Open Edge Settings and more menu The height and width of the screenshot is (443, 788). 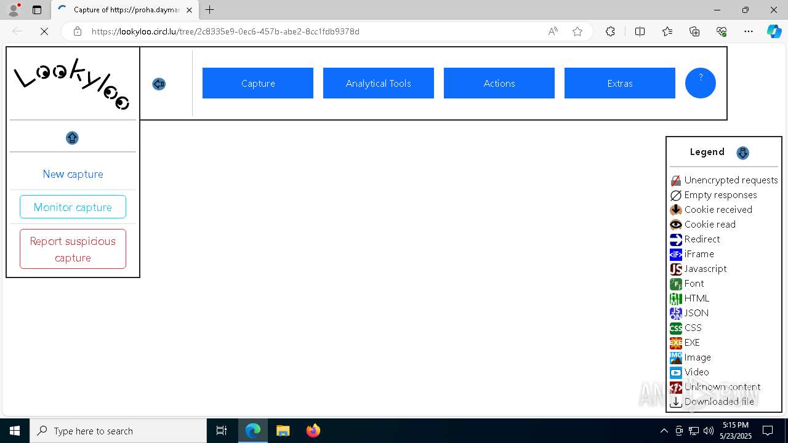coord(749,31)
